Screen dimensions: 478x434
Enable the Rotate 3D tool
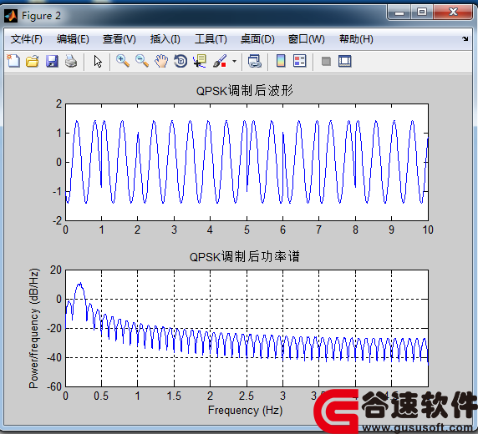tap(181, 61)
